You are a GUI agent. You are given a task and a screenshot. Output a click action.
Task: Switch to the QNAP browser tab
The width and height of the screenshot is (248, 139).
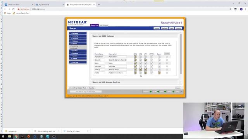(x=19, y=5)
